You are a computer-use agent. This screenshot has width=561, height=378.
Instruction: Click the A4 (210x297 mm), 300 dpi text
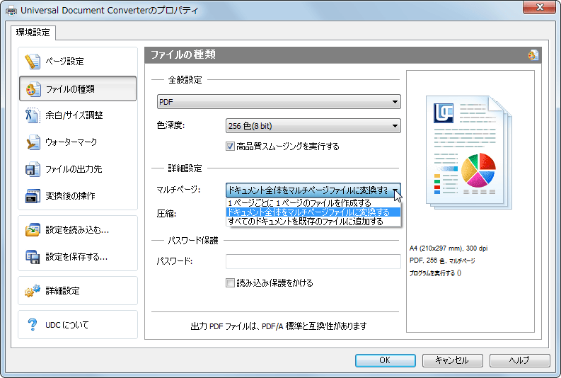pos(449,248)
